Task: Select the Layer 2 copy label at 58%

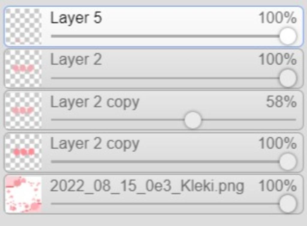Action: [95, 102]
